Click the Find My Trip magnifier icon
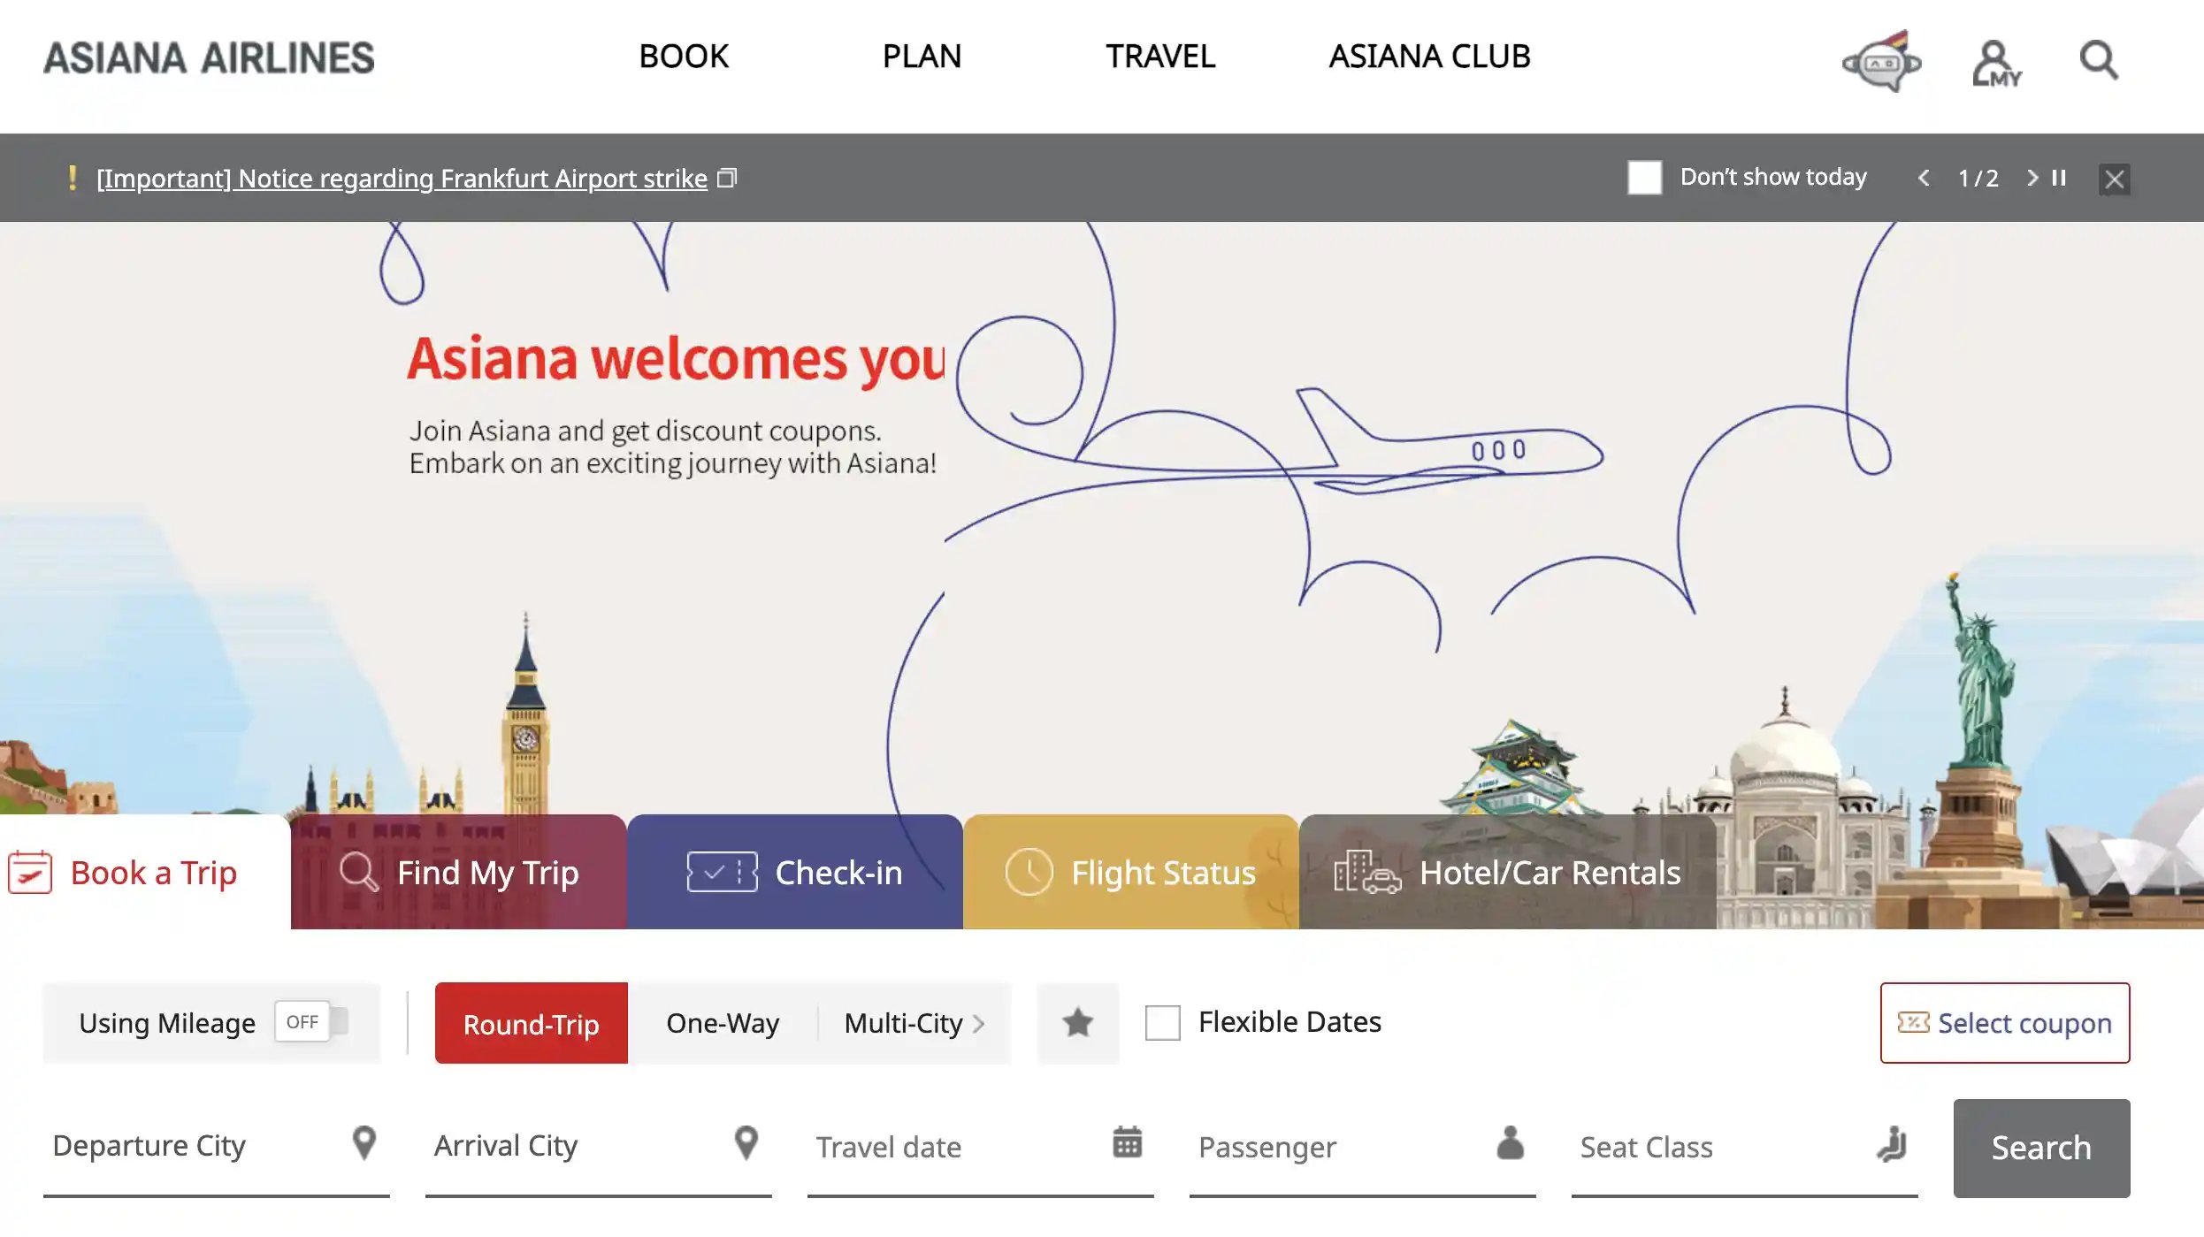This screenshot has height=1237, width=2204. click(x=359, y=872)
